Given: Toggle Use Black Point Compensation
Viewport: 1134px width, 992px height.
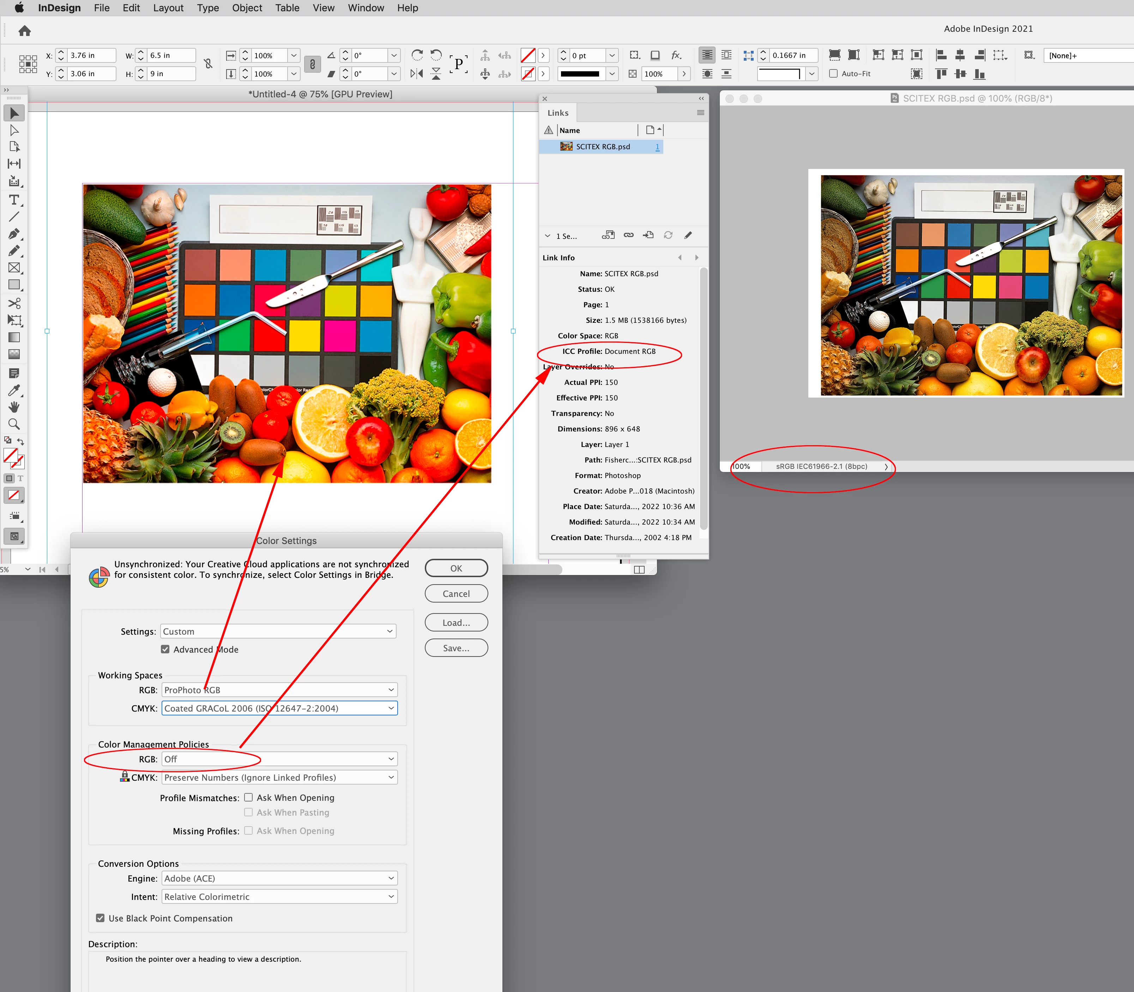Looking at the screenshot, I should pos(100,918).
